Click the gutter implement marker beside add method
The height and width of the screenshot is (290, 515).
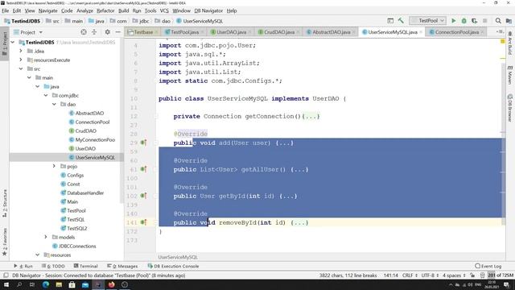click(x=143, y=143)
